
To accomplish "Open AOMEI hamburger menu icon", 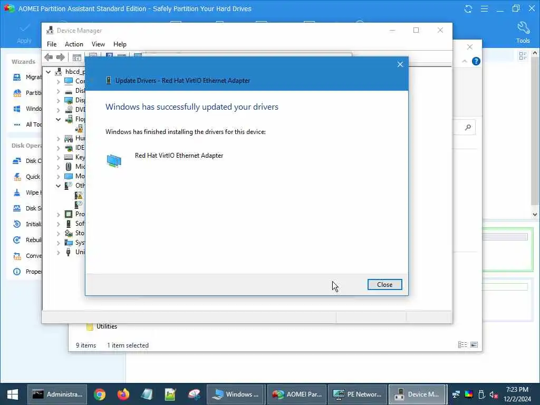I will point(484,8).
